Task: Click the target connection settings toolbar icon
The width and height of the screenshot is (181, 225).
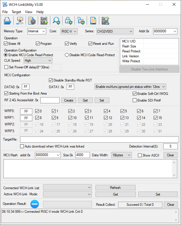Action: point(20,21)
